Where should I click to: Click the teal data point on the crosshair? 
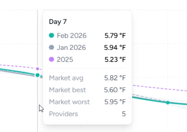pos(37,75)
